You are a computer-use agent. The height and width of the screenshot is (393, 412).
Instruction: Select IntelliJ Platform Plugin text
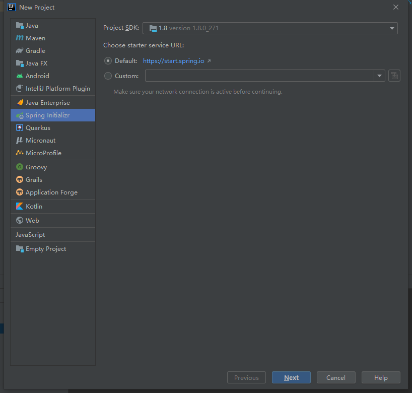click(58, 89)
